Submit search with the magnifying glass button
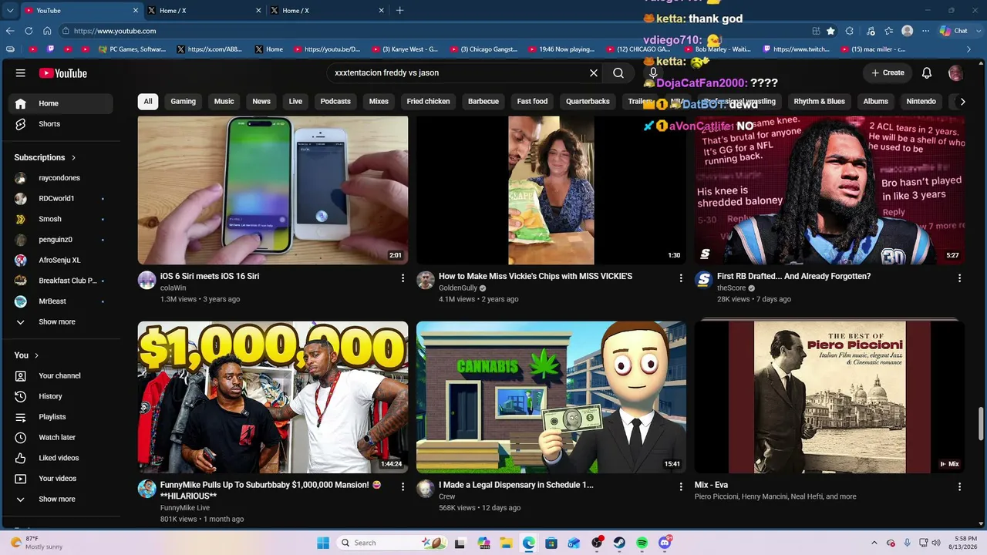The width and height of the screenshot is (987, 555). tap(618, 73)
